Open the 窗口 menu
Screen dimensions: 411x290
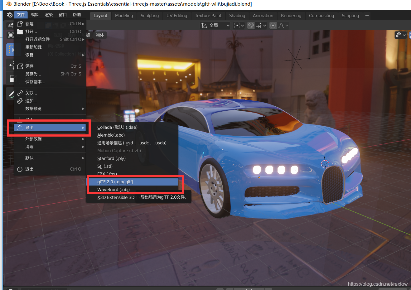(x=63, y=15)
